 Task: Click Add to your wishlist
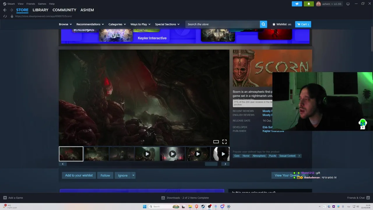point(79,175)
